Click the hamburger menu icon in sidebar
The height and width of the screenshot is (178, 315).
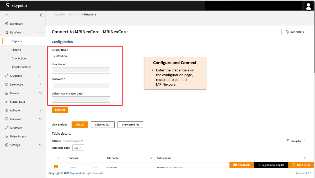click(7, 15)
